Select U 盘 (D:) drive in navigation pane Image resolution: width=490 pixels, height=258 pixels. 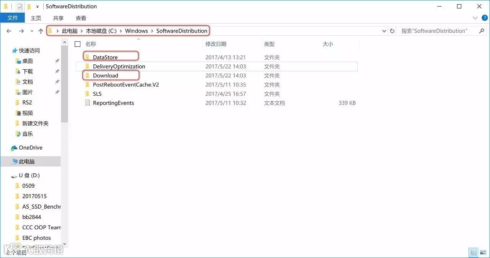[x=29, y=175]
